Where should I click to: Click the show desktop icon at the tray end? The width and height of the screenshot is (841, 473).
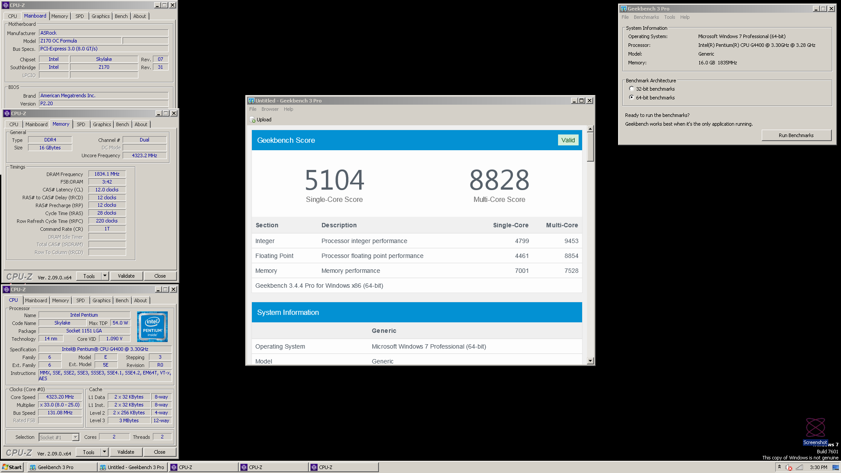pos(836,467)
